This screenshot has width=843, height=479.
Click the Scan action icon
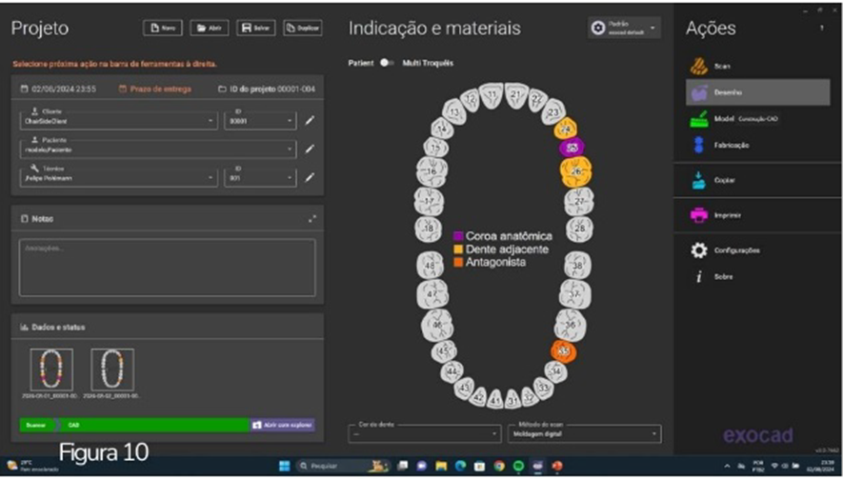tap(698, 66)
